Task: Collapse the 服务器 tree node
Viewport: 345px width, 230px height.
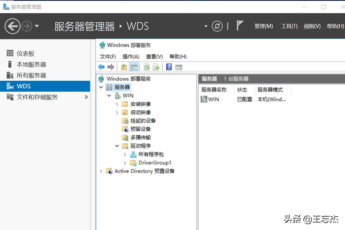Action: coord(101,87)
